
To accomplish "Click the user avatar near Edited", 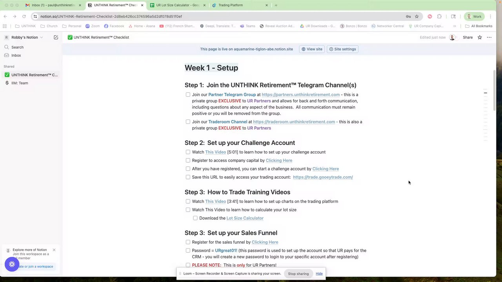I will click(x=452, y=37).
